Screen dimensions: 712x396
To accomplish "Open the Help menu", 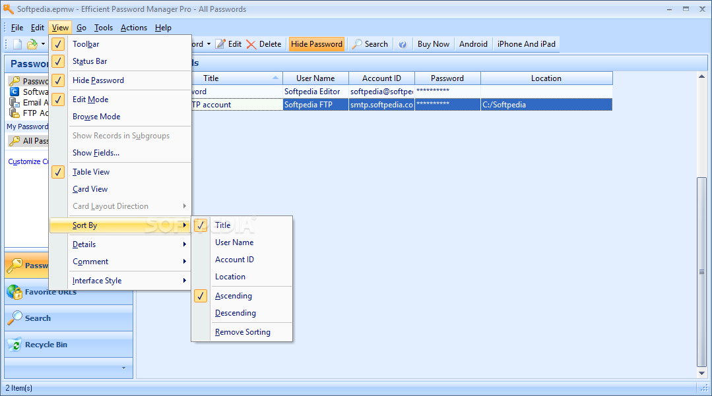I will [163, 28].
